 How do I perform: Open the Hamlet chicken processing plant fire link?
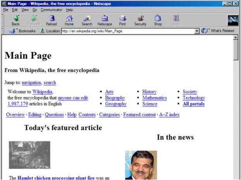tap(56, 178)
